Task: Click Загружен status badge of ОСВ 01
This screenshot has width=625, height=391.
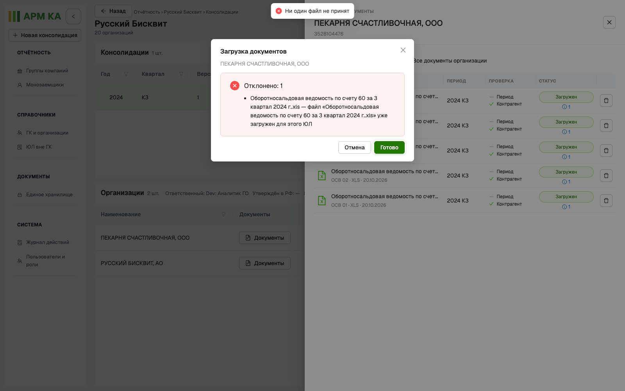Action: point(566,197)
